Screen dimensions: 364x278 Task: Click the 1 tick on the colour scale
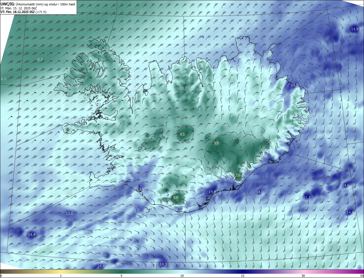(x=61, y=276)
